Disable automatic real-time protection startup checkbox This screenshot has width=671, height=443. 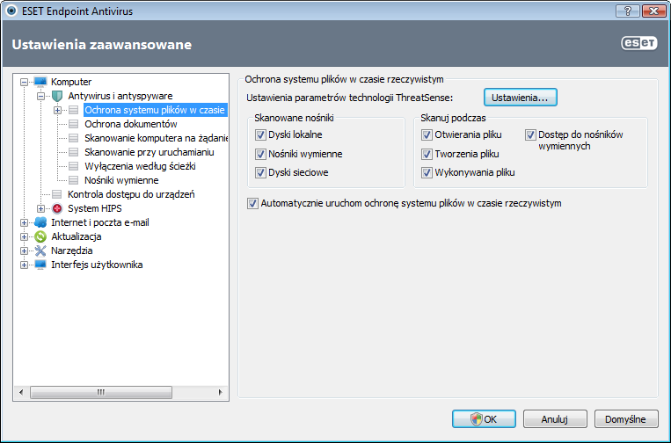point(253,204)
